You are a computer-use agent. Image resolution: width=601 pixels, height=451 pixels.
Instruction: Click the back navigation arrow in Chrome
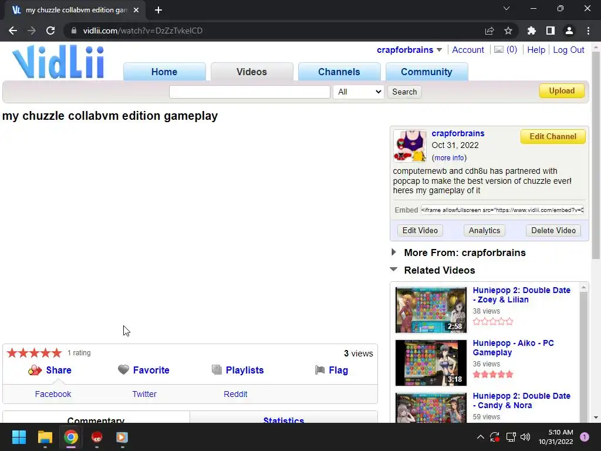tap(13, 31)
